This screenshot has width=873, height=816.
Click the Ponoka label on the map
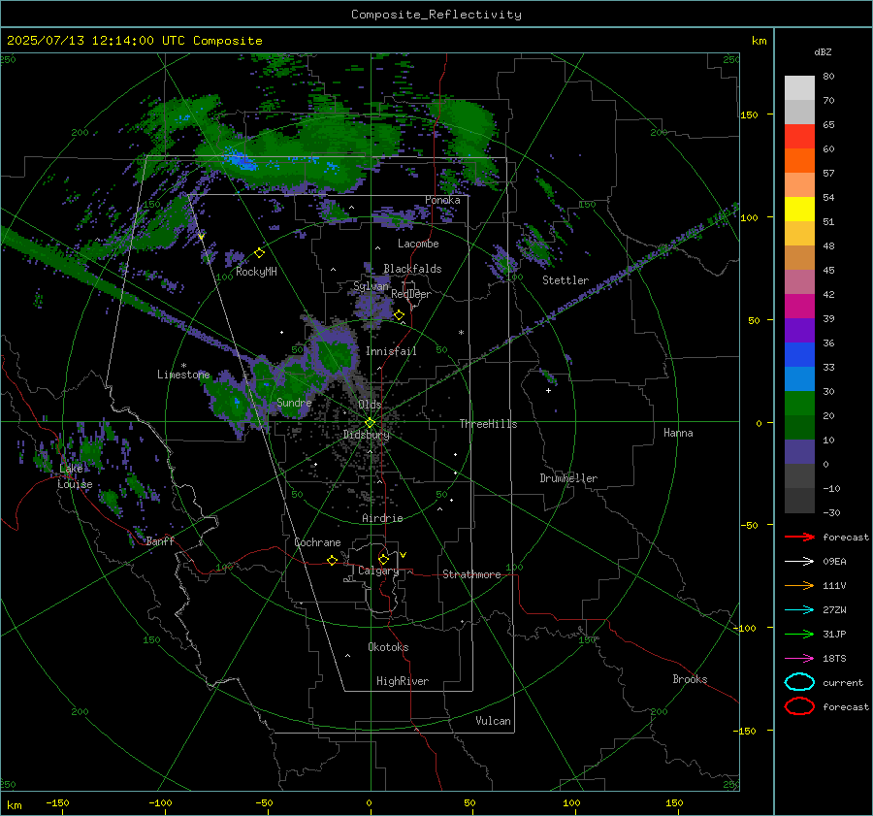coord(442,200)
